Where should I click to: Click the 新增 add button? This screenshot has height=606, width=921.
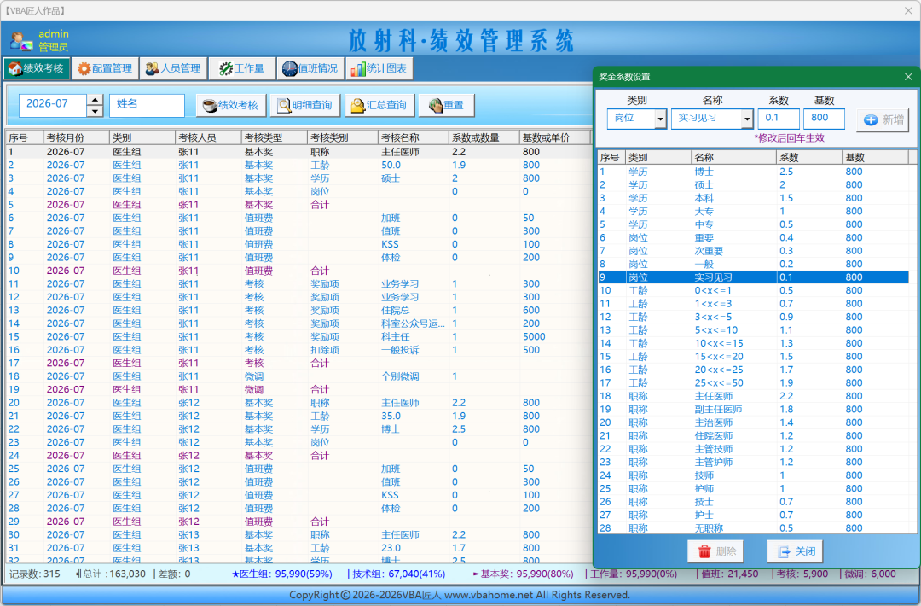coord(883,119)
